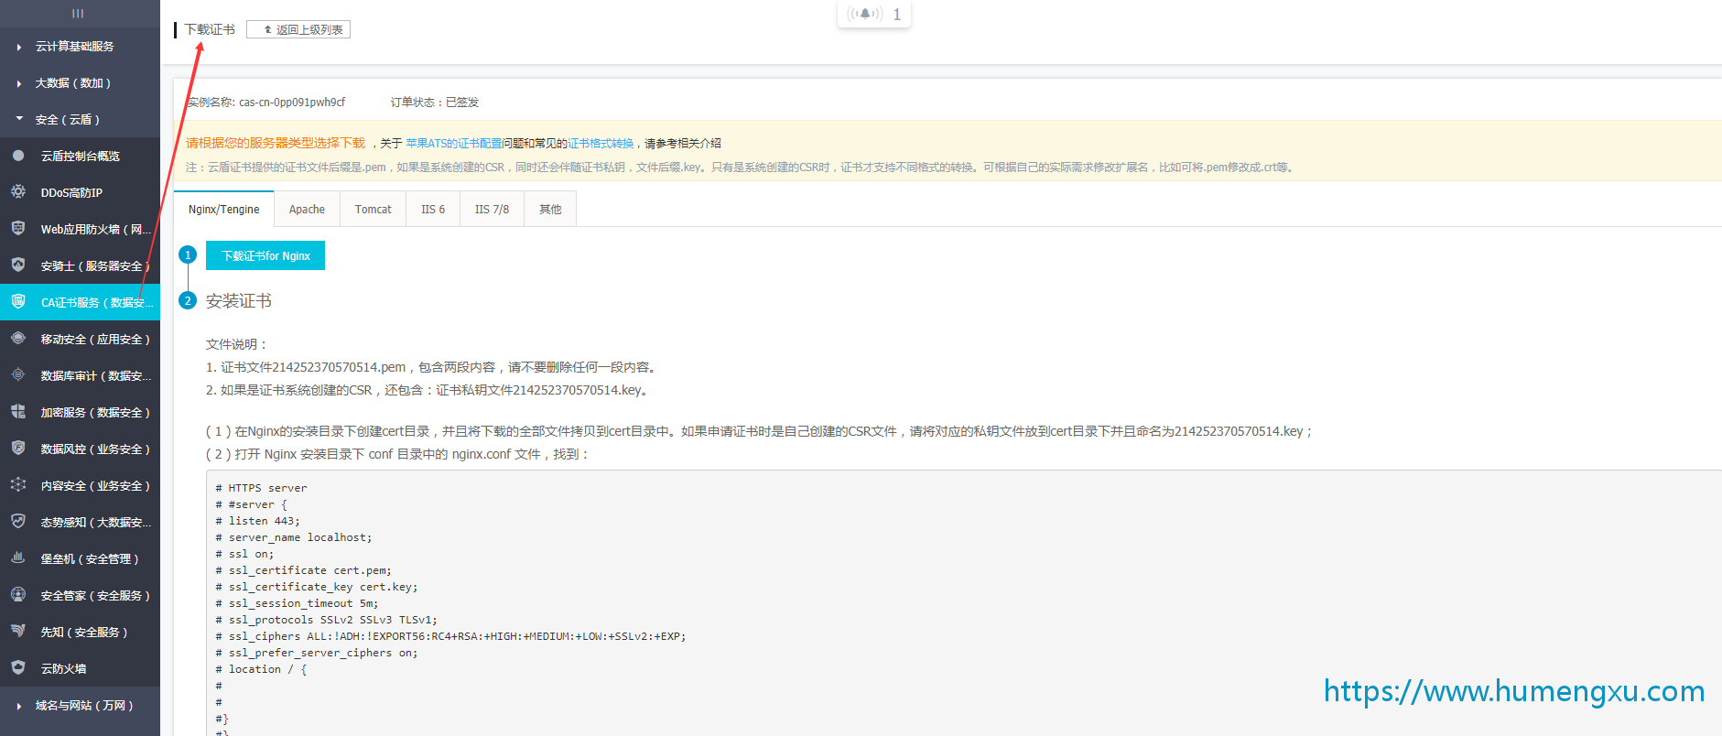Open 安骑士（服务器安全） menu entry
1722x736 pixels.
[x=80, y=265]
